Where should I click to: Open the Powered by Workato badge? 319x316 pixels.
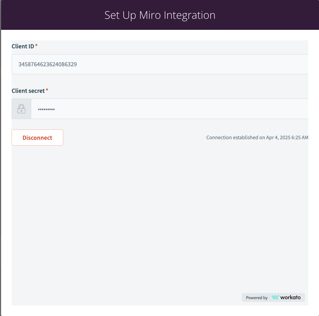click(273, 297)
